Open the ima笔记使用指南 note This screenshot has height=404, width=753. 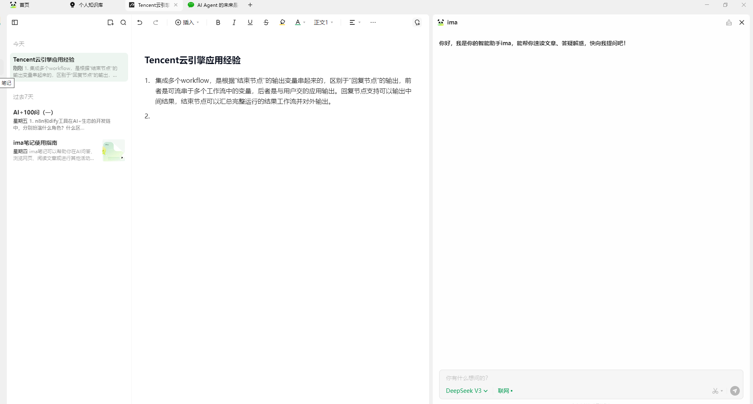[69, 150]
